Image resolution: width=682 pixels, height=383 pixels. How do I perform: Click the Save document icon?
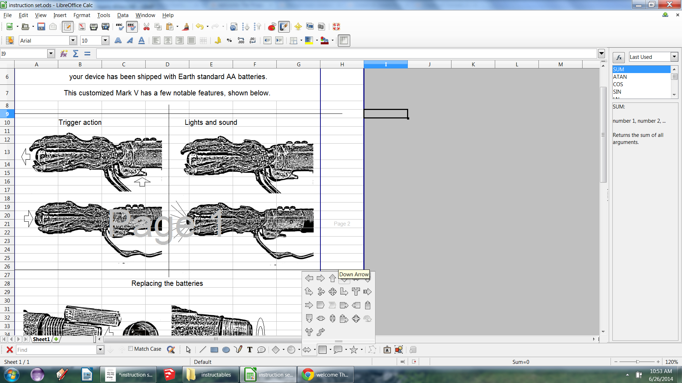(41, 27)
